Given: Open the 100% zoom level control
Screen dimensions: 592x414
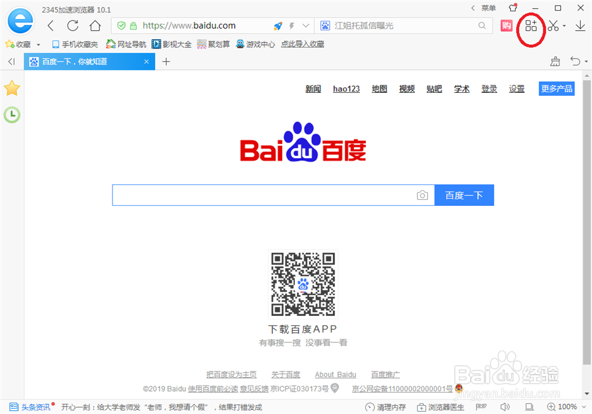Looking at the screenshot, I should tap(567, 407).
